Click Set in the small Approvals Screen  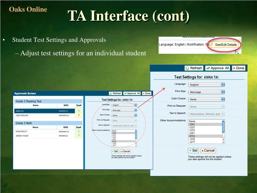115,151
